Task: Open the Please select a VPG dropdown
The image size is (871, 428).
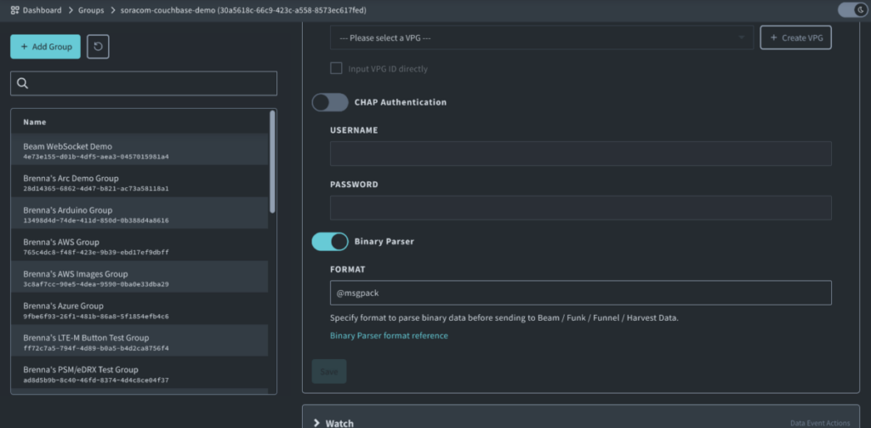Action: pyautogui.click(x=541, y=37)
